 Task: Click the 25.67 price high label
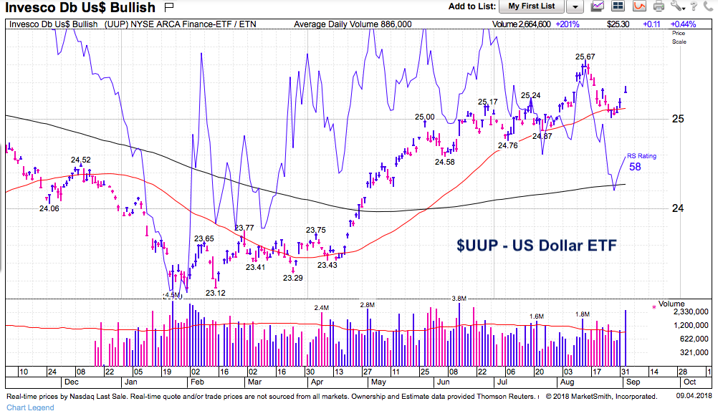[x=585, y=57]
